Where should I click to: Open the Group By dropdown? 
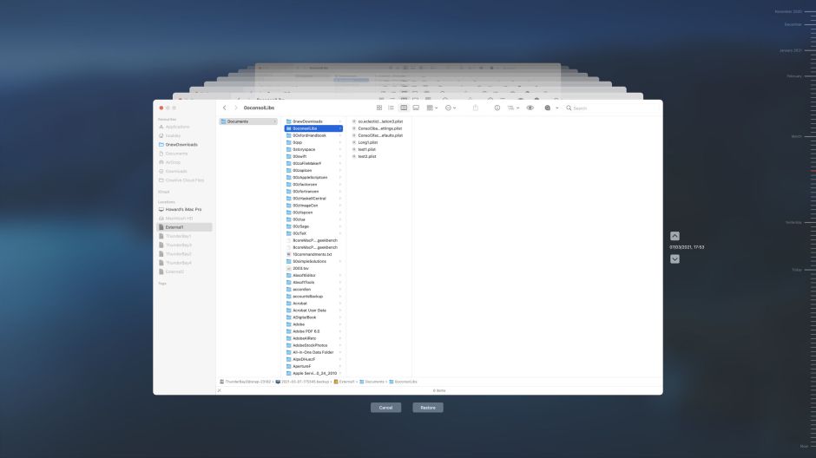tap(433, 108)
